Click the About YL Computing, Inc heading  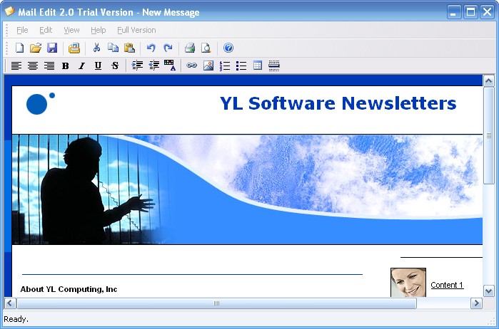pos(69,289)
